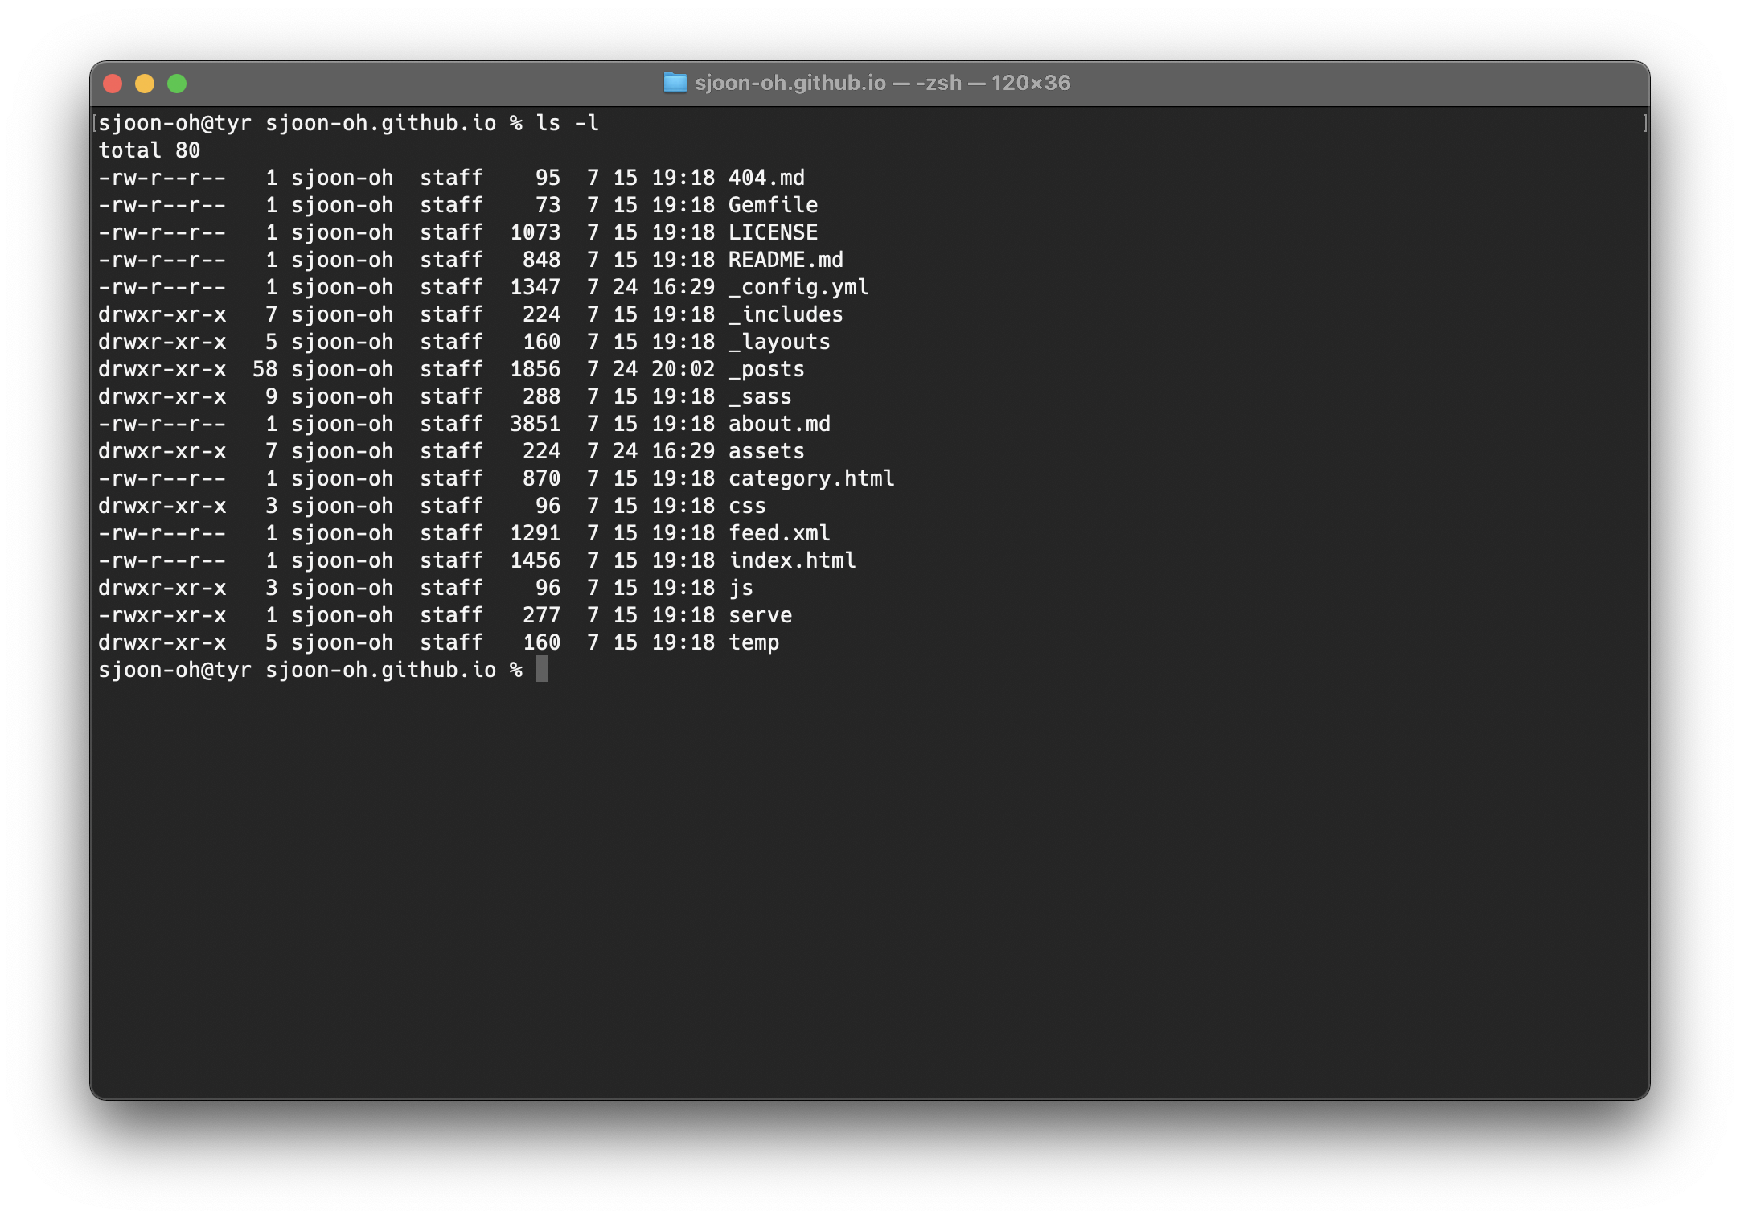
Task: Click the file name category.html
Action: (x=811, y=478)
